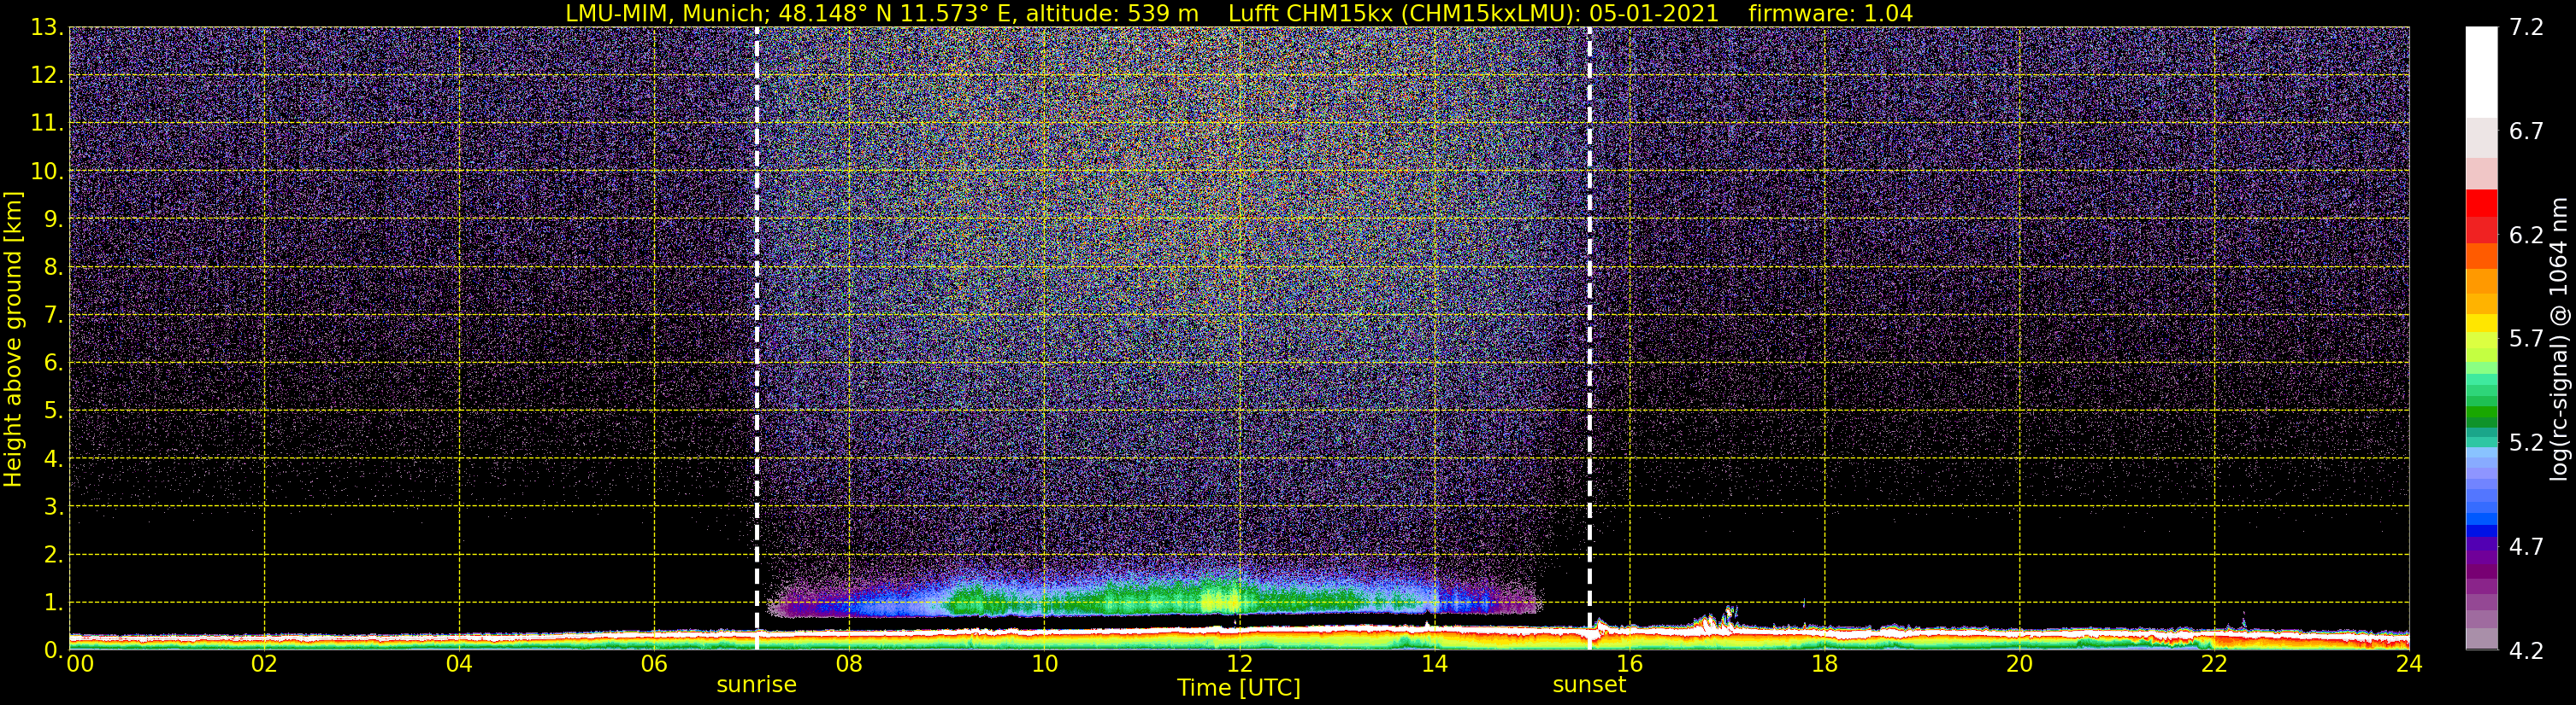The height and width of the screenshot is (705, 2576).
Task: Click time axis tick '04'
Action: (459, 664)
